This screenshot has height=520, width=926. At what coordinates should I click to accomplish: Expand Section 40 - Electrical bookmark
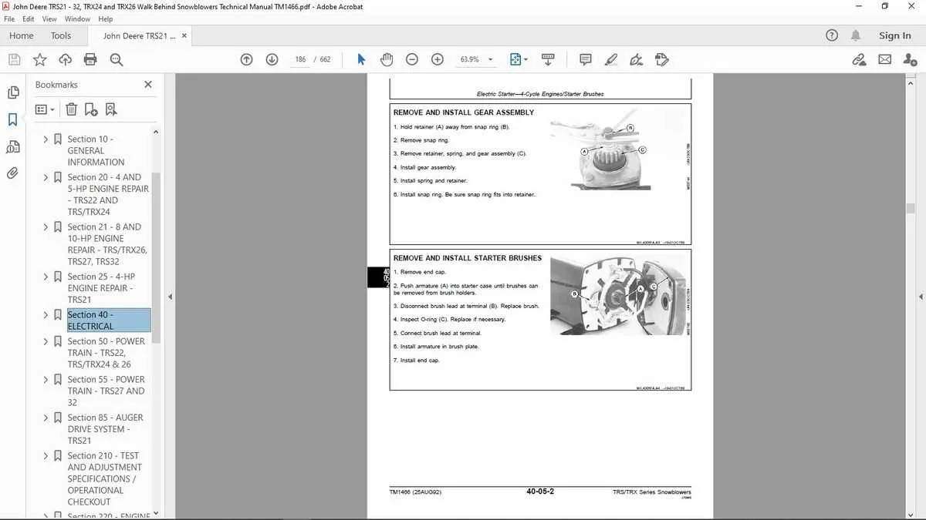46,315
